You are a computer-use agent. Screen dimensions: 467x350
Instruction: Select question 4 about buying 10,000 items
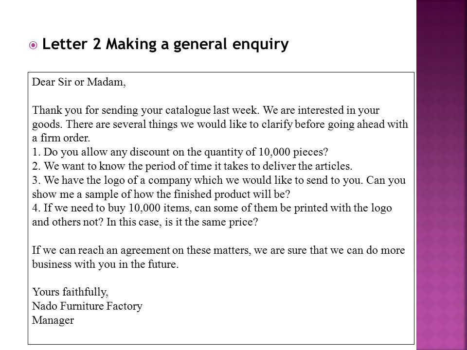212,208
